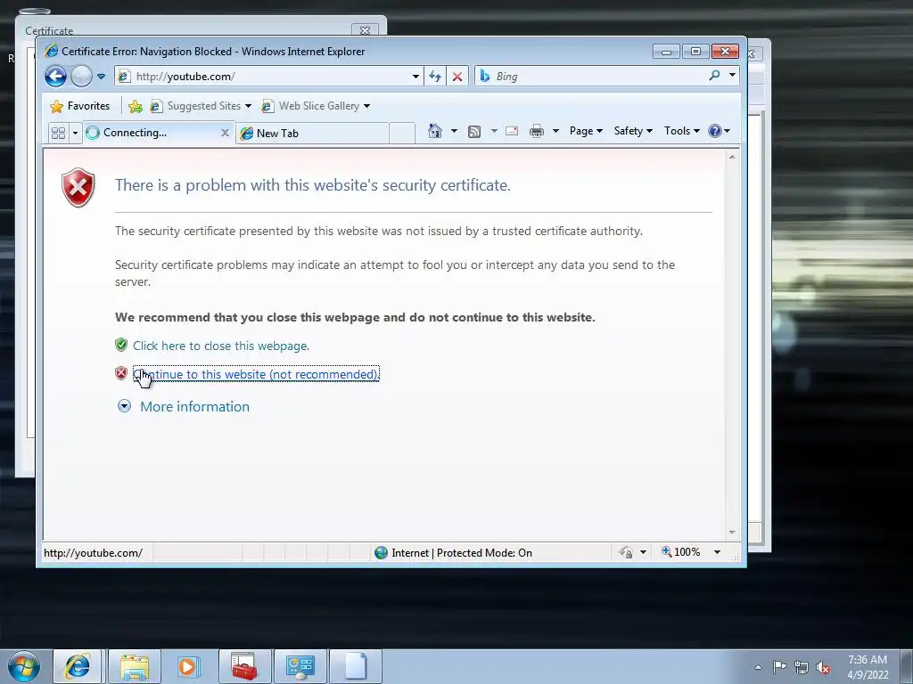
Task: Click the Refresh arrows icon
Action: point(435,77)
